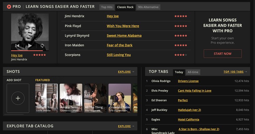Select the Classic Rock tab
The image size is (255, 134).
pos(125,7)
